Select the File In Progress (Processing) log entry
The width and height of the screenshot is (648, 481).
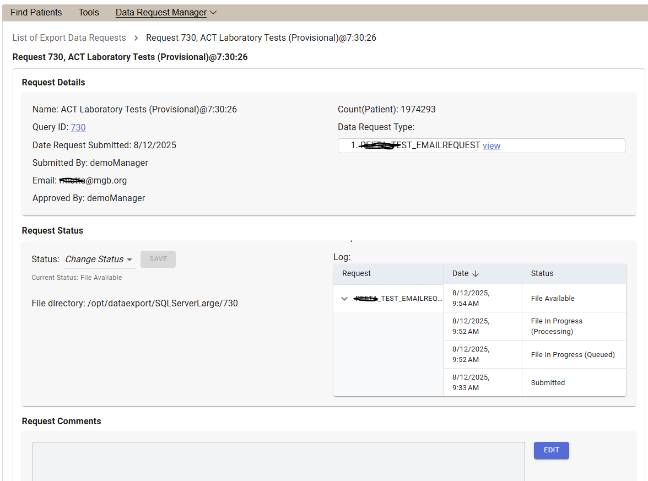click(557, 326)
